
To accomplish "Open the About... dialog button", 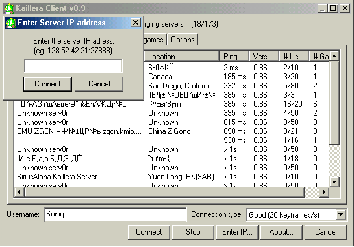I will pos(281,232).
